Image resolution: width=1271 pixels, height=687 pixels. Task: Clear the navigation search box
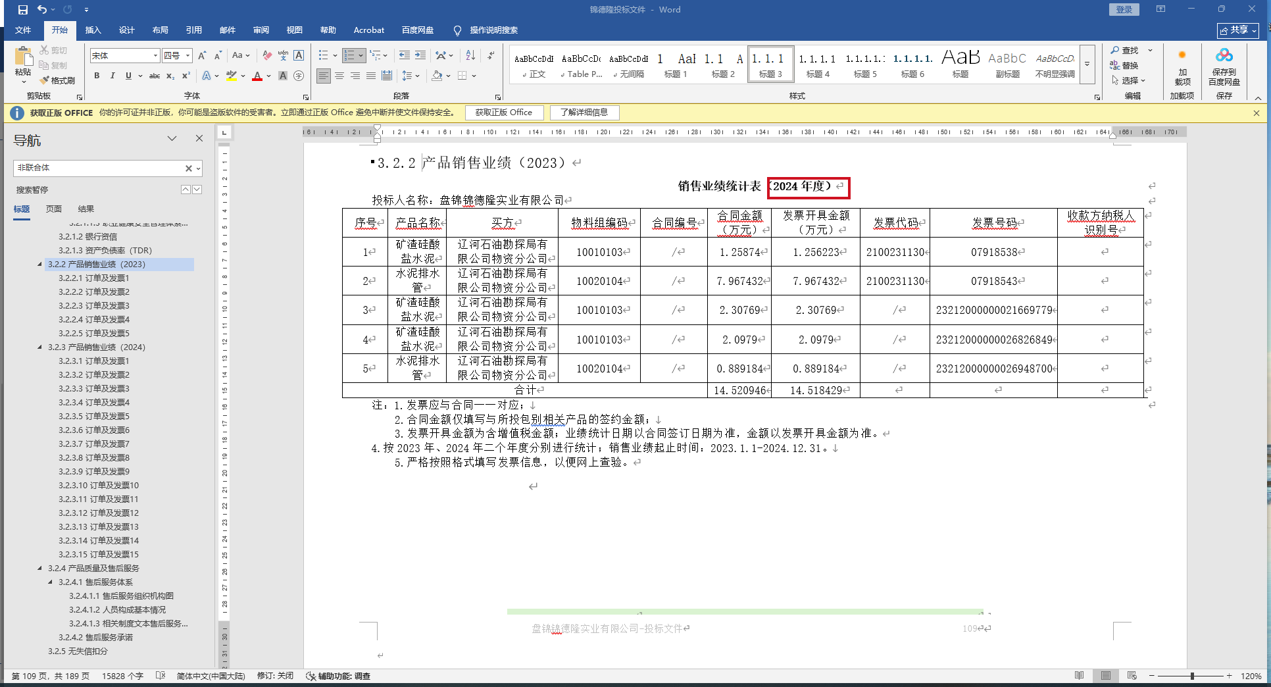pyautogui.click(x=189, y=168)
